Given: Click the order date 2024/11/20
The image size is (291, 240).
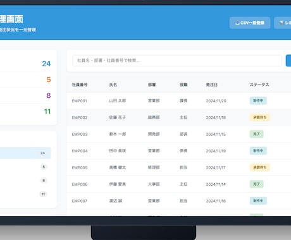Looking at the screenshot, I should coord(216,101).
